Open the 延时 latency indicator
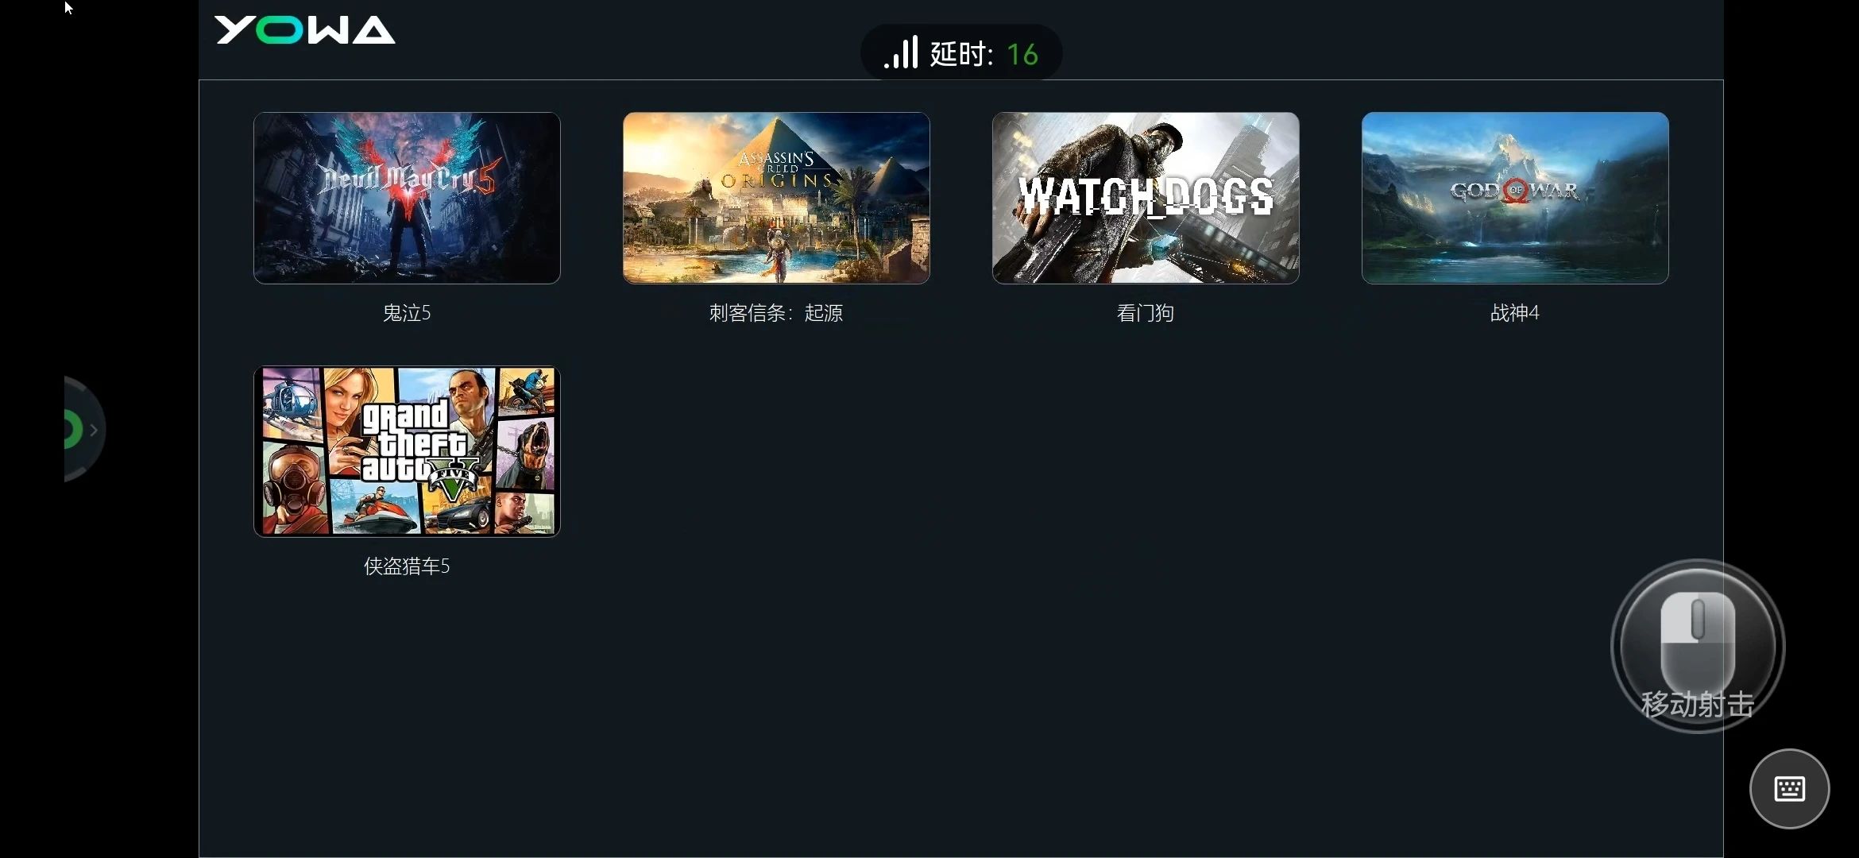The height and width of the screenshot is (858, 1859). (x=961, y=53)
